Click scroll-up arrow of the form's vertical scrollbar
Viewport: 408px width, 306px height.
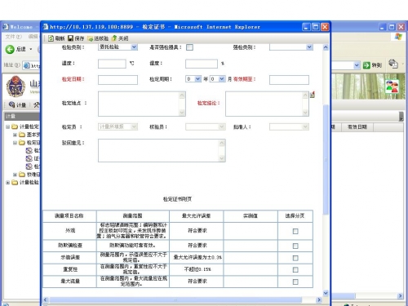[326, 47]
